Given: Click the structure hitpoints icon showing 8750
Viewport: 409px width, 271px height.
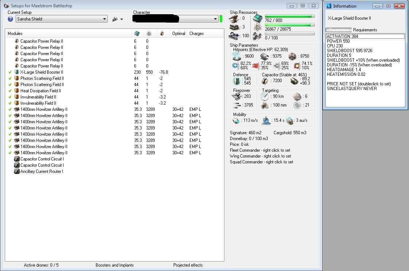Looking at the screenshot, I should pyautogui.click(x=292, y=56).
